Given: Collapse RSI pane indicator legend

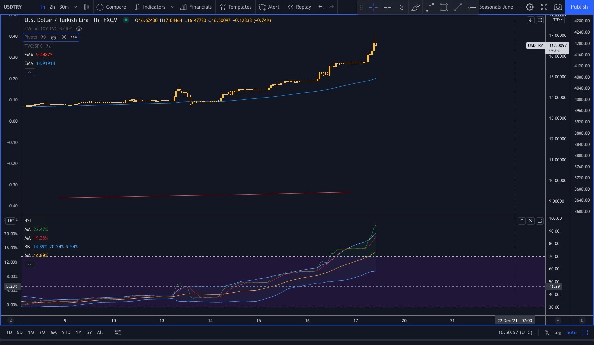Looking at the screenshot, I should 30,264.
